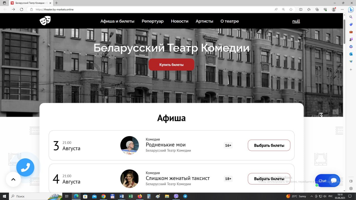The width and height of the screenshot is (356, 200).
Task: Click the 16+ age rating badge
Action: [x=228, y=145]
